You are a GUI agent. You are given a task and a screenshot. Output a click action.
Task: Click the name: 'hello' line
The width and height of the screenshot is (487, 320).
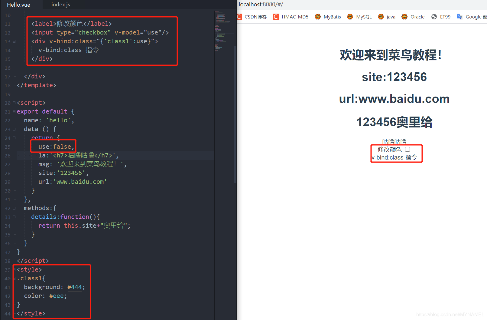(x=49, y=120)
